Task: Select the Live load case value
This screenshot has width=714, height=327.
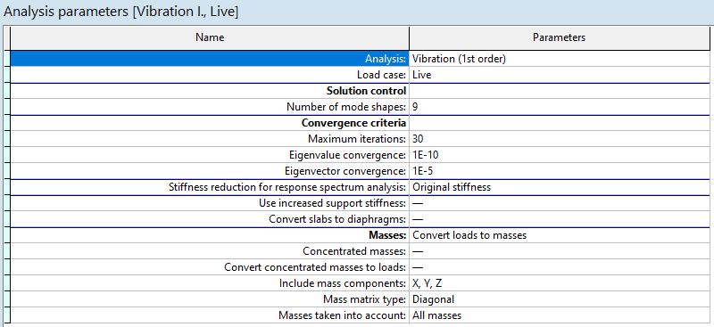Action: pyautogui.click(x=421, y=75)
